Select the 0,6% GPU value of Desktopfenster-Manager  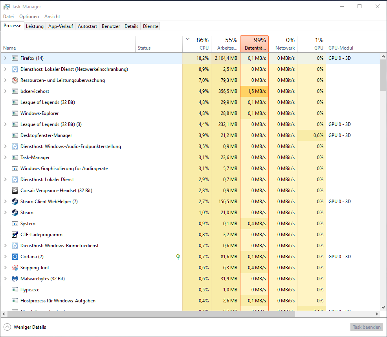click(x=312, y=135)
